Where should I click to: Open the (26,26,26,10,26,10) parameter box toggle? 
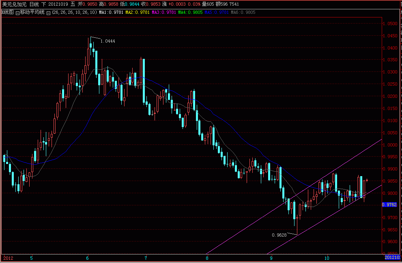[x=48, y=13]
